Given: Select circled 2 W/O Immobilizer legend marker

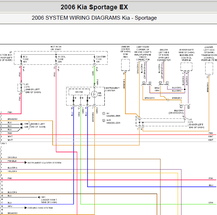Looking at the screenshot, I should point(104,121).
